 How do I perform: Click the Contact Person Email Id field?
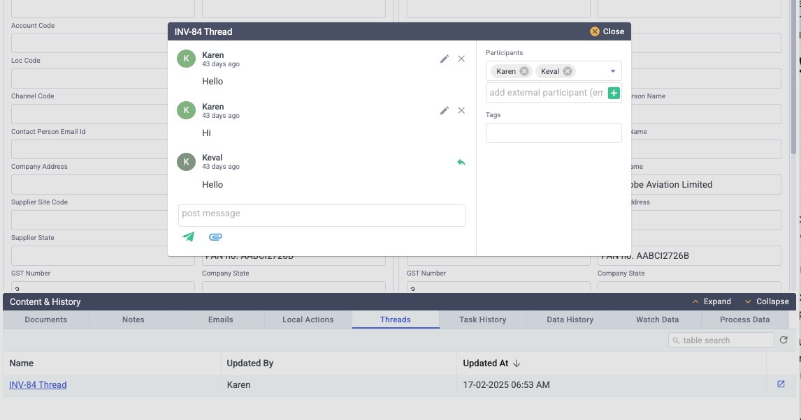(x=89, y=149)
